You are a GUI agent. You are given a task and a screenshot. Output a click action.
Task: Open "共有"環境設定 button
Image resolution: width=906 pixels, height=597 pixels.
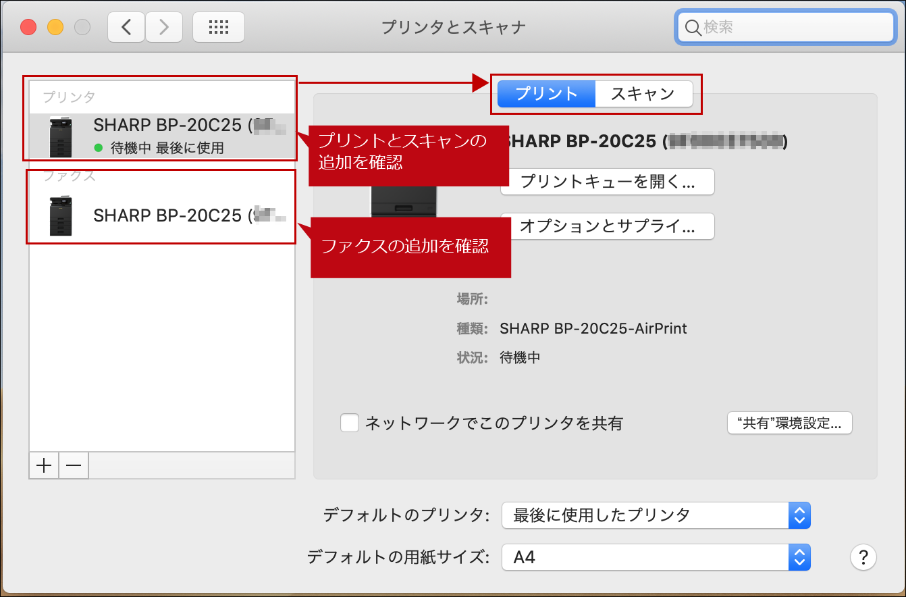click(790, 423)
